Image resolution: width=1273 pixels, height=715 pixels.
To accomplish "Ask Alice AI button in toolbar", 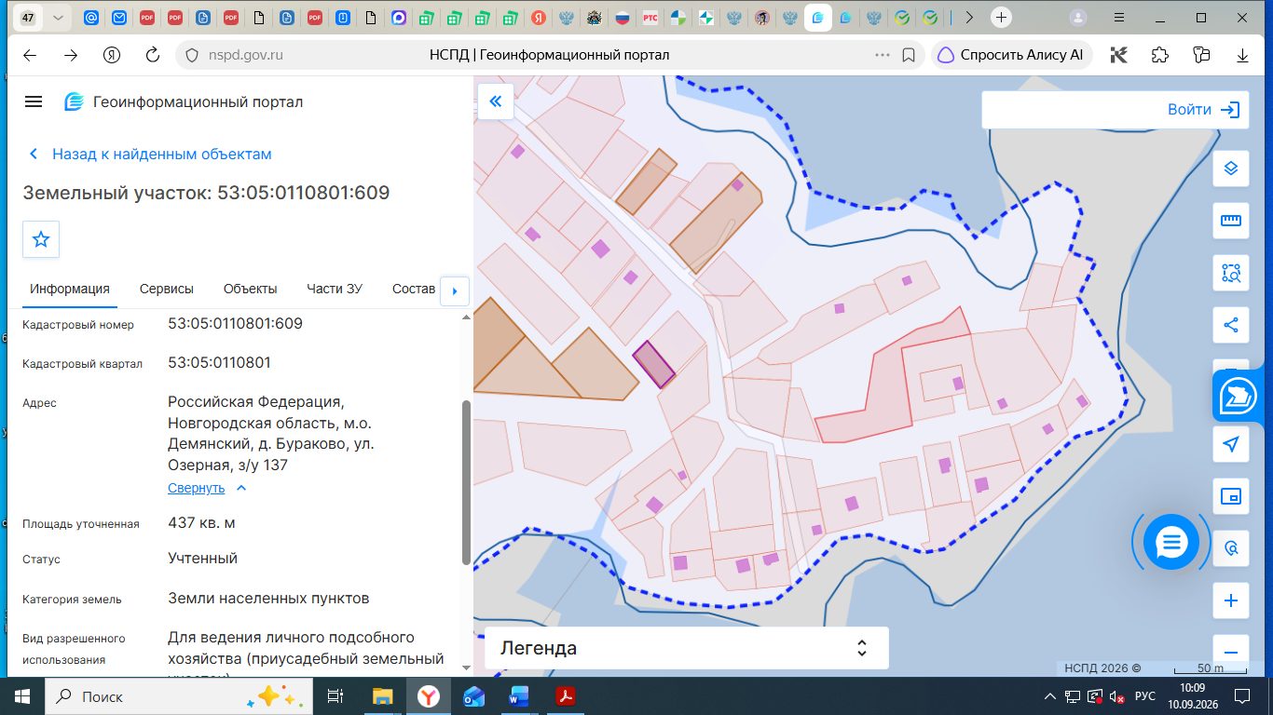I will coord(1011,55).
